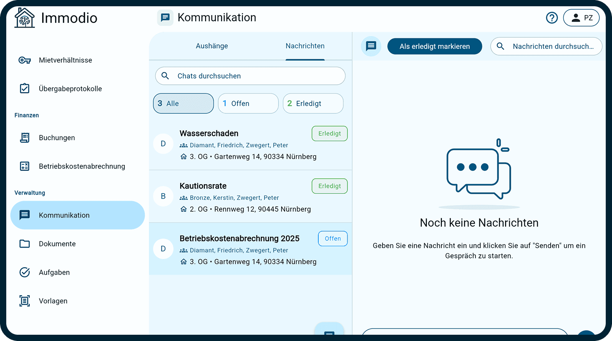Click the B avatar of Kautionsrate chat
Screen dimensions: 612x341
(x=163, y=196)
